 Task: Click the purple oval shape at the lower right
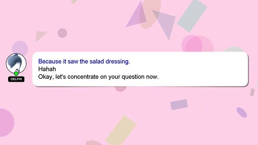coord(242,112)
